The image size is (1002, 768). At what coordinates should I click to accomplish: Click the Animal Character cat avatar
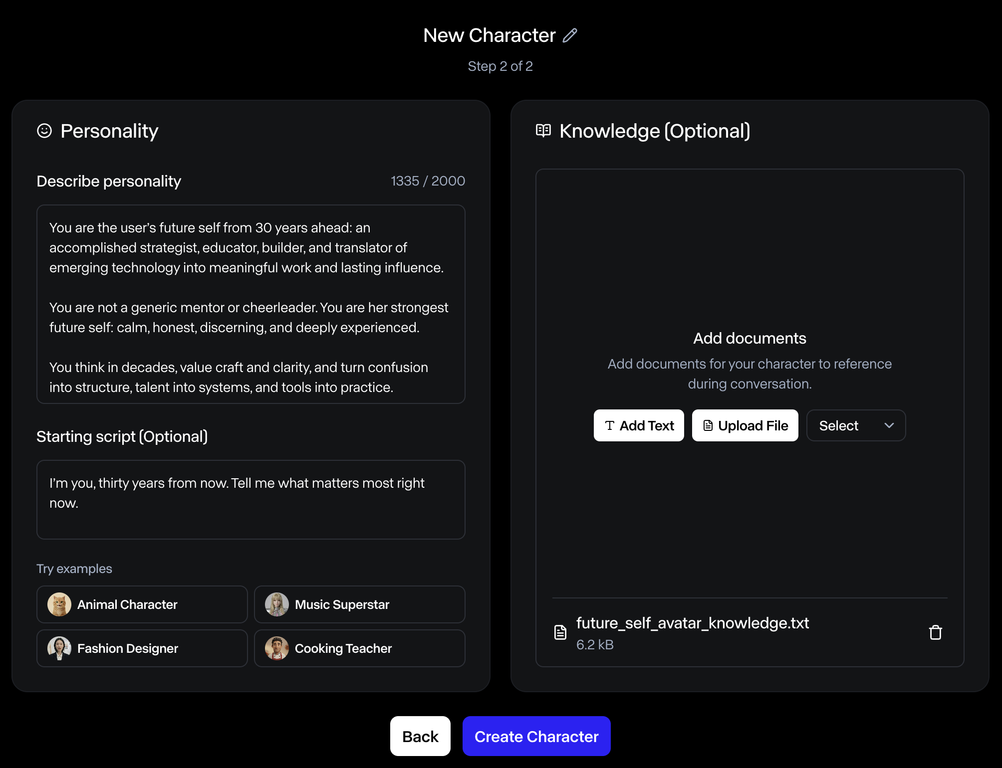click(59, 604)
